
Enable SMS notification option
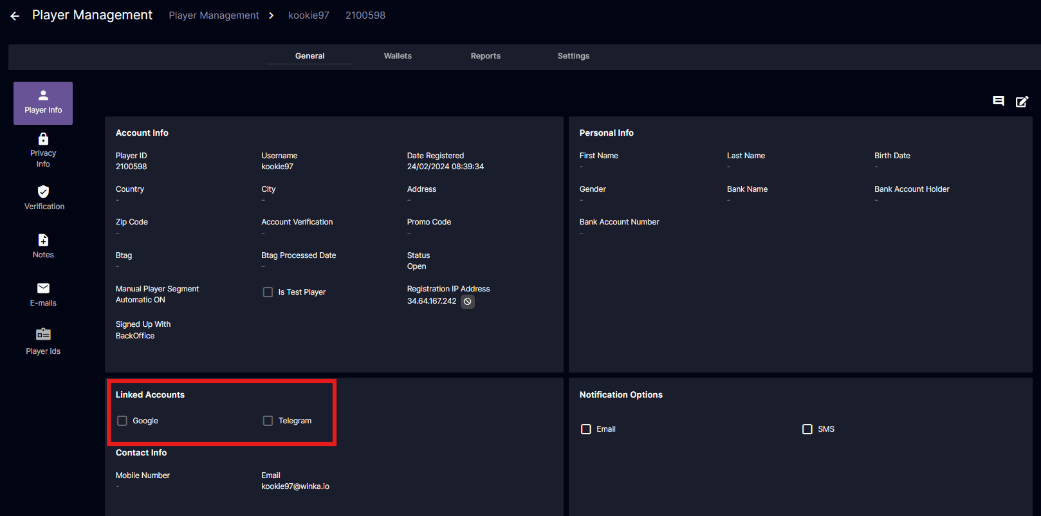coord(807,429)
